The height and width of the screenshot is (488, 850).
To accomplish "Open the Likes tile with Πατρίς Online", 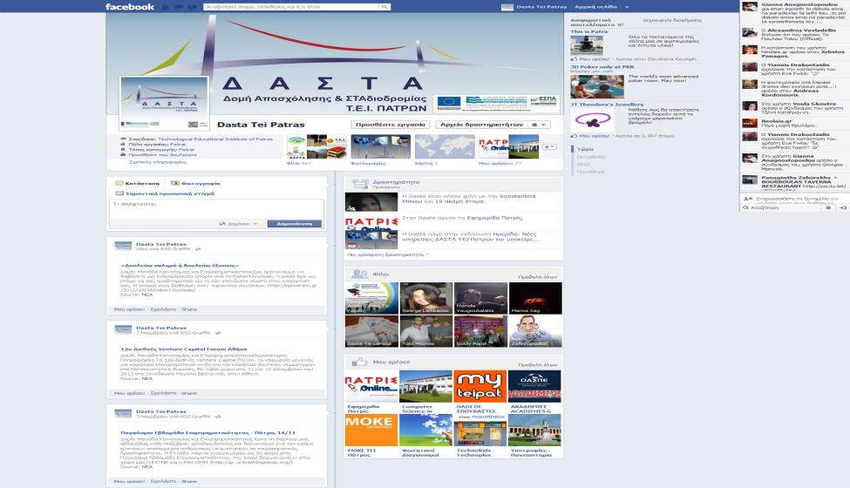I will point(508,146).
